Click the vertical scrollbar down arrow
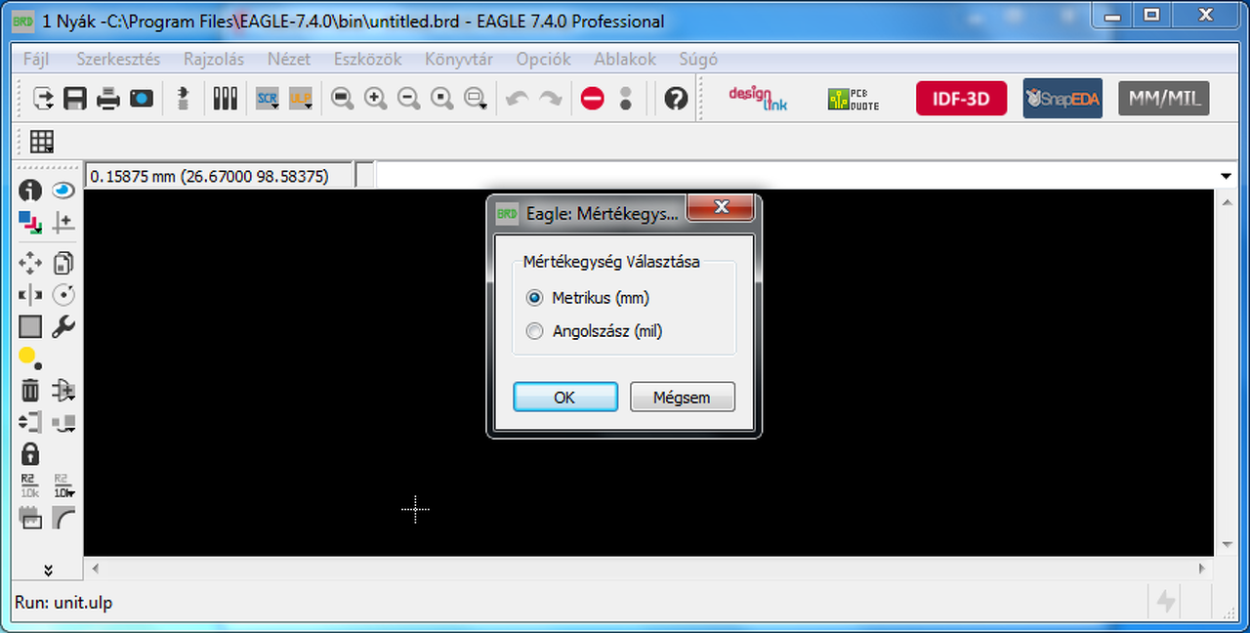The width and height of the screenshot is (1250, 633). 1227,544
